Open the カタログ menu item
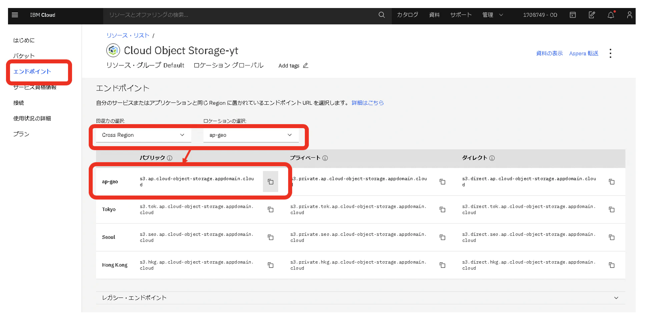653x317 pixels. coord(407,15)
